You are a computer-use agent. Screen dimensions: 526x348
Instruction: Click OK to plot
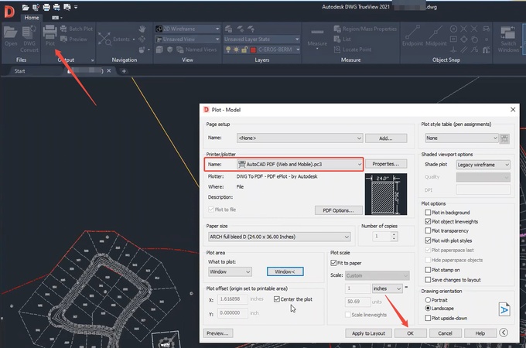click(x=410, y=333)
